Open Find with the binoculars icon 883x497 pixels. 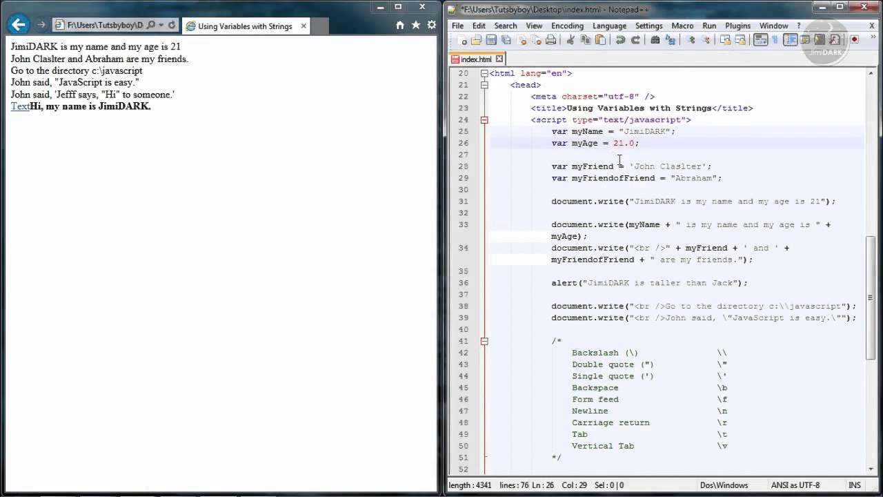[x=655, y=40]
